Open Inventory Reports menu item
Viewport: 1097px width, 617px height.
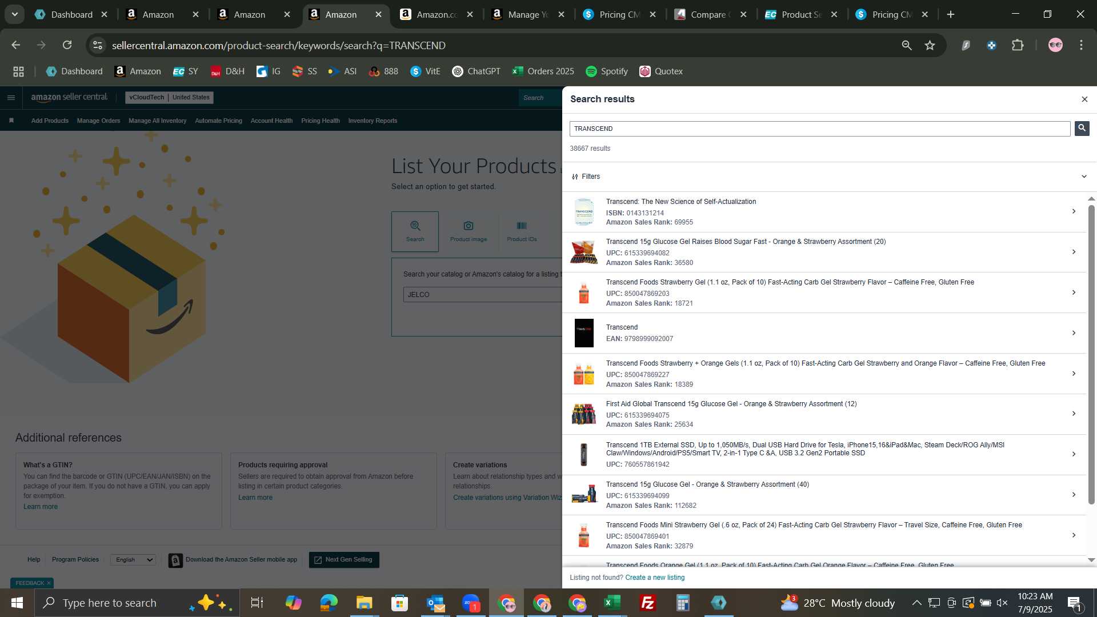point(373,121)
